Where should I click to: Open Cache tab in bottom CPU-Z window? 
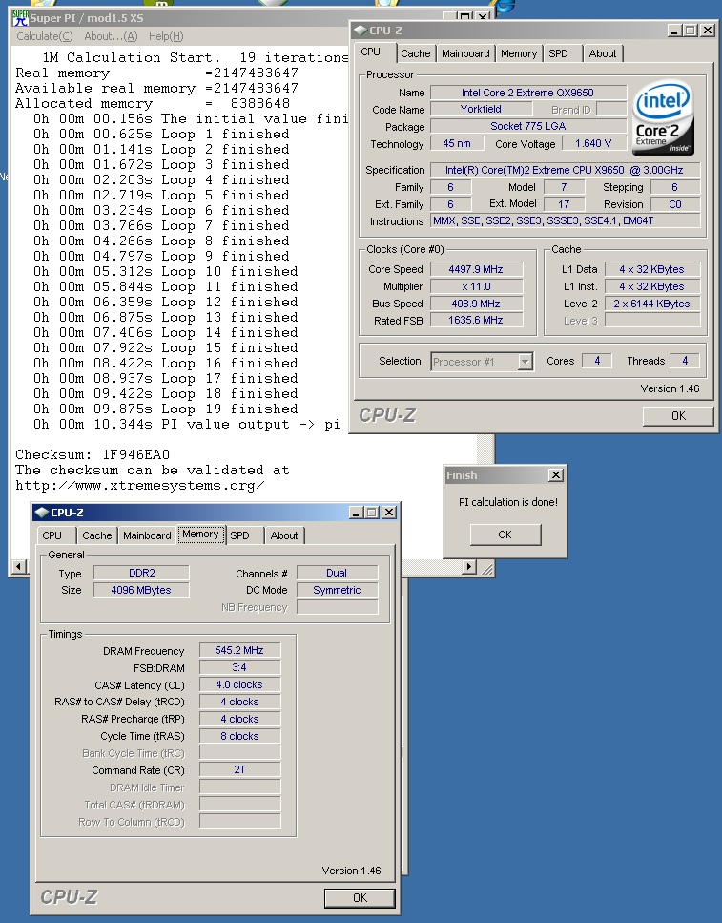click(97, 535)
